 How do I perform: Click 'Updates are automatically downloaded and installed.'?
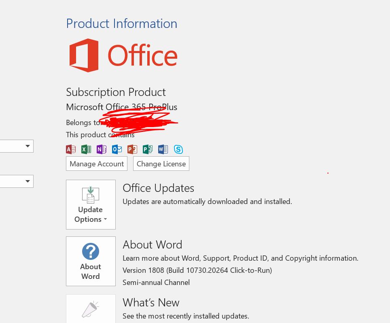pyautogui.click(x=208, y=202)
